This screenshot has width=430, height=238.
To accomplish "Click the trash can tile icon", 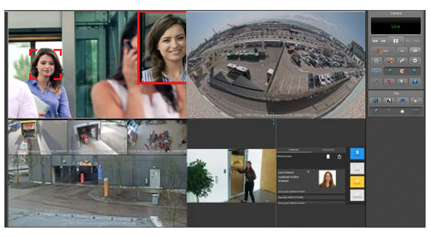I will click(x=416, y=101).
